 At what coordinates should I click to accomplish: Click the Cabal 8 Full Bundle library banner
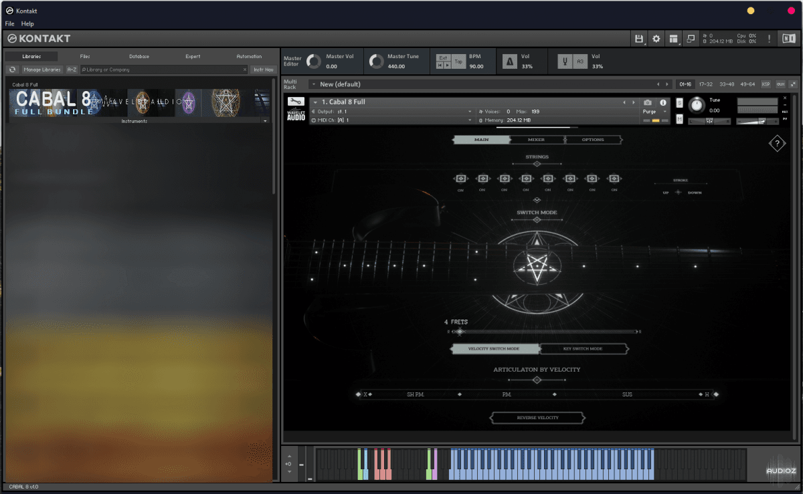[x=140, y=102]
